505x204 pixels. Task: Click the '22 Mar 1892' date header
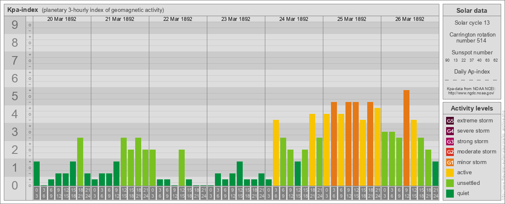tap(178, 19)
